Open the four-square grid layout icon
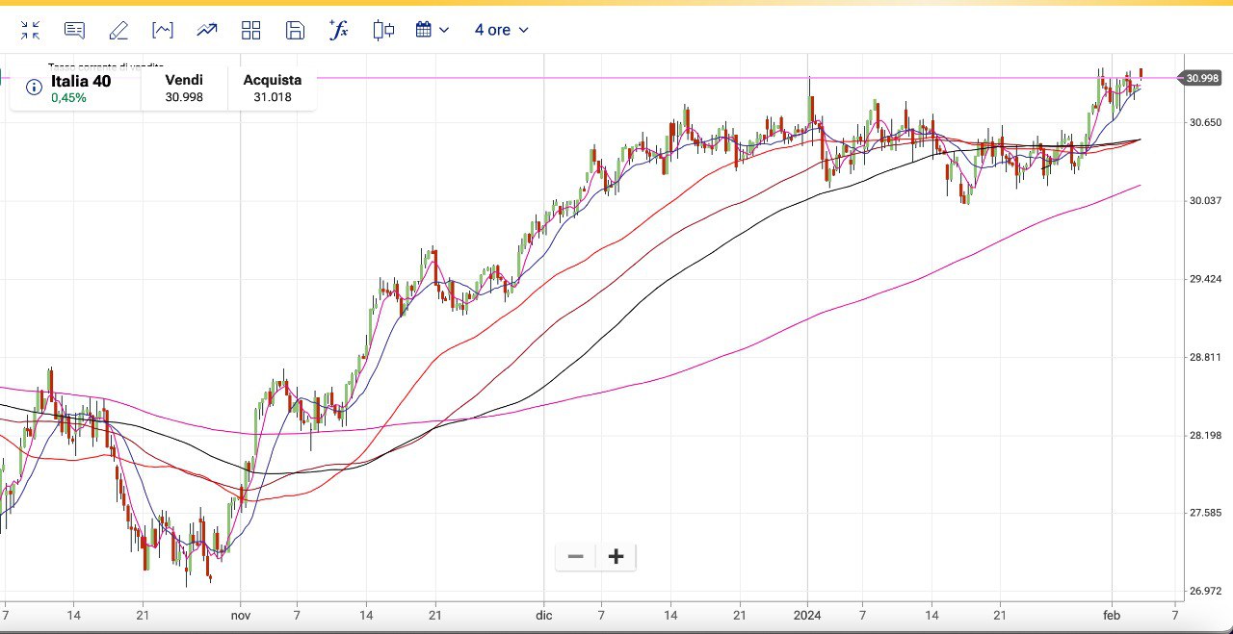The height and width of the screenshot is (634, 1233). 251,30
